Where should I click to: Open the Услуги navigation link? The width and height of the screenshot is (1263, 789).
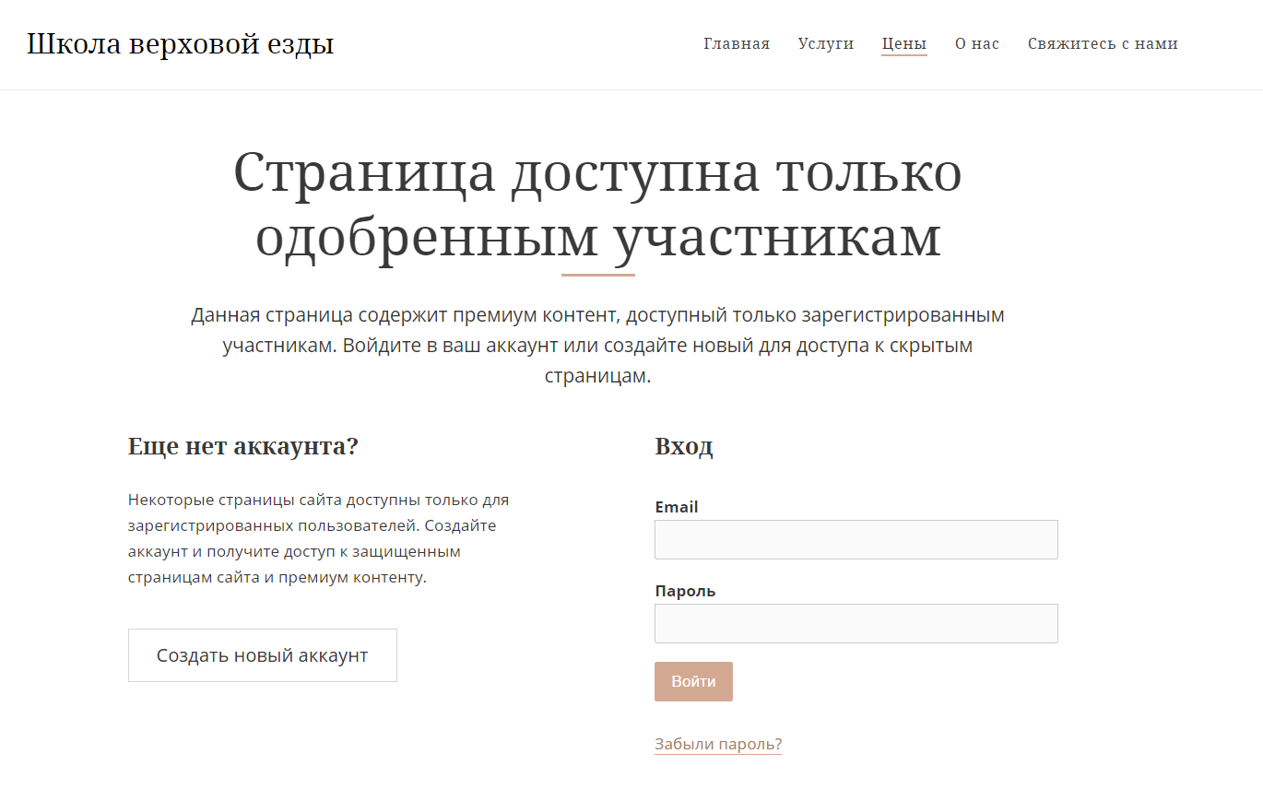tap(825, 43)
